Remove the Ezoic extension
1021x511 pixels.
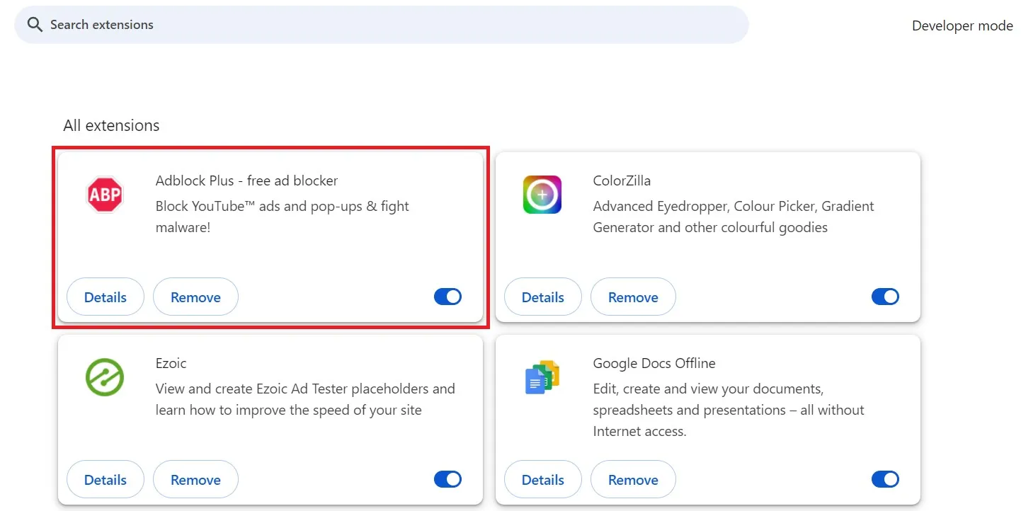click(195, 480)
